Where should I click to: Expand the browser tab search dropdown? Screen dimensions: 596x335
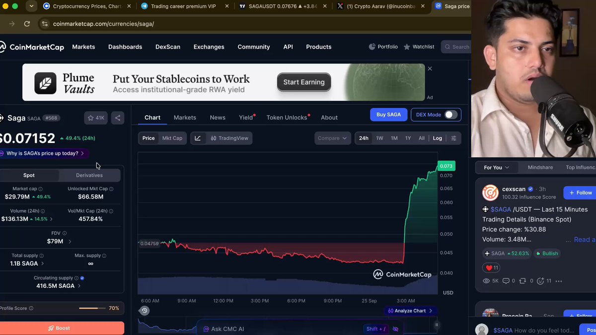coord(31,6)
